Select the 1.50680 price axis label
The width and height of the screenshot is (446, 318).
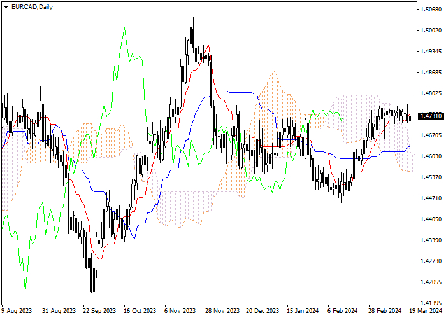pyautogui.click(x=431, y=10)
